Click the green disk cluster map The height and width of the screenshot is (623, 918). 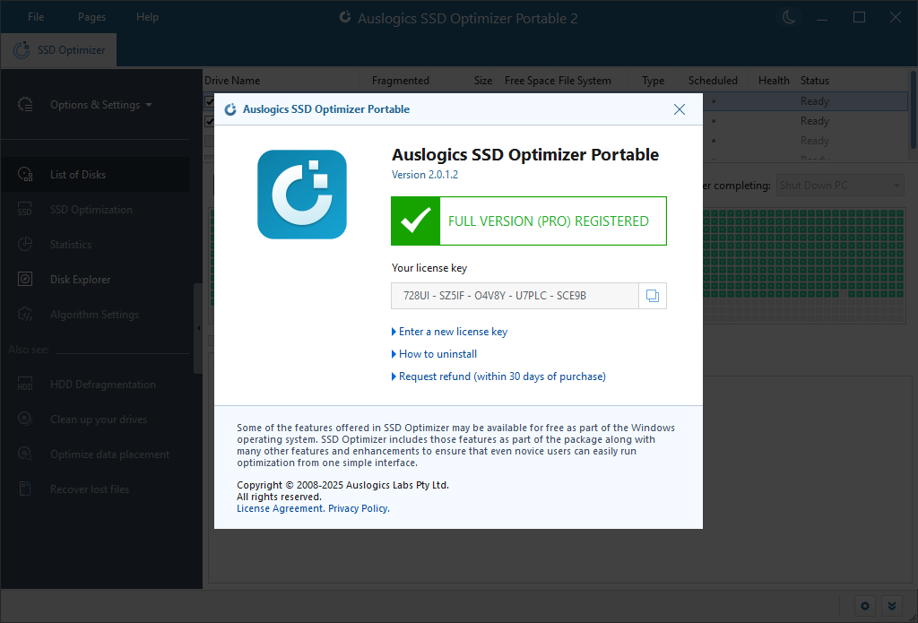click(x=804, y=265)
